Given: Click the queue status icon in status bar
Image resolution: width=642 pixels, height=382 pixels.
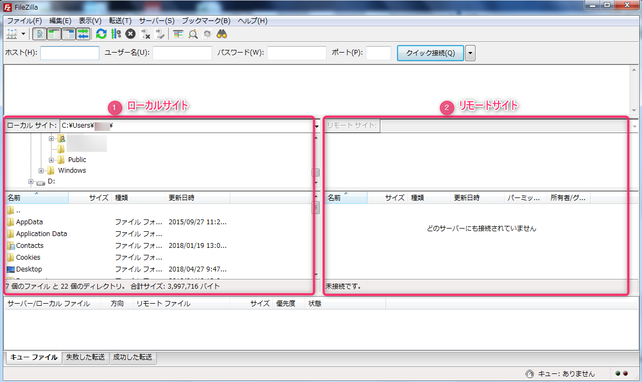Looking at the screenshot, I should [529, 374].
